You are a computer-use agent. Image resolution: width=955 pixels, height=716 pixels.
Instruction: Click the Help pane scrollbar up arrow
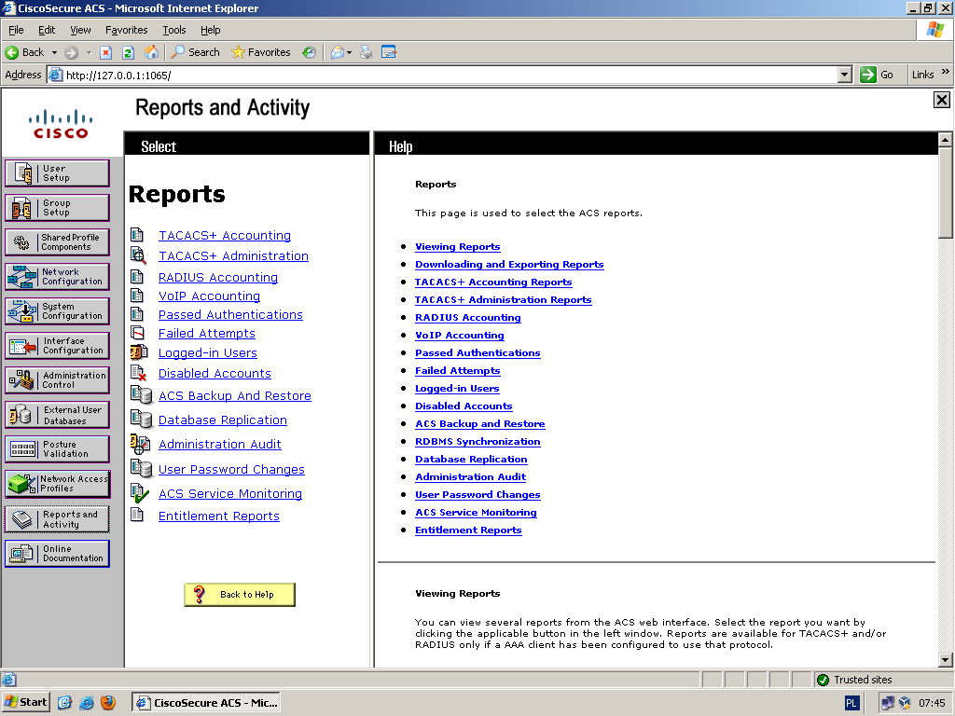946,140
